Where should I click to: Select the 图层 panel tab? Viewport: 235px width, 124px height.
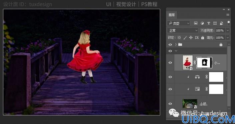click(172, 15)
